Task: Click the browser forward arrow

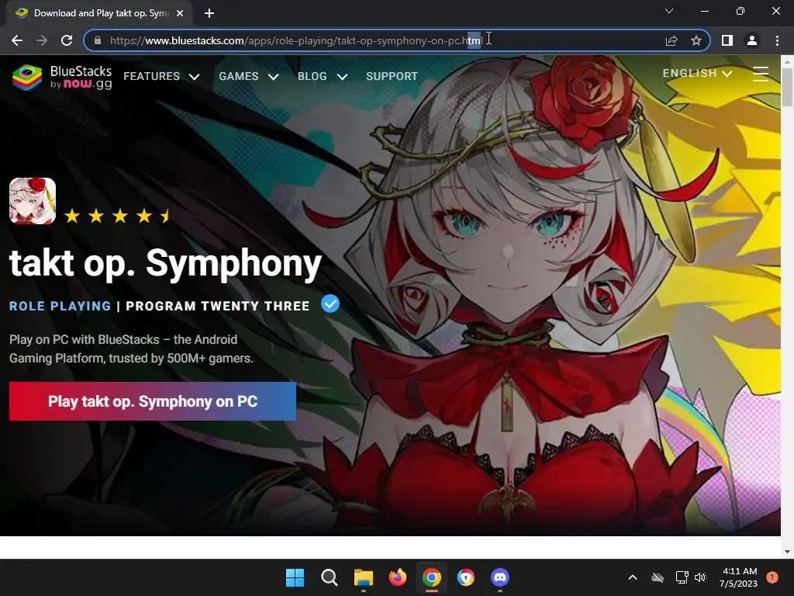Action: 42,40
